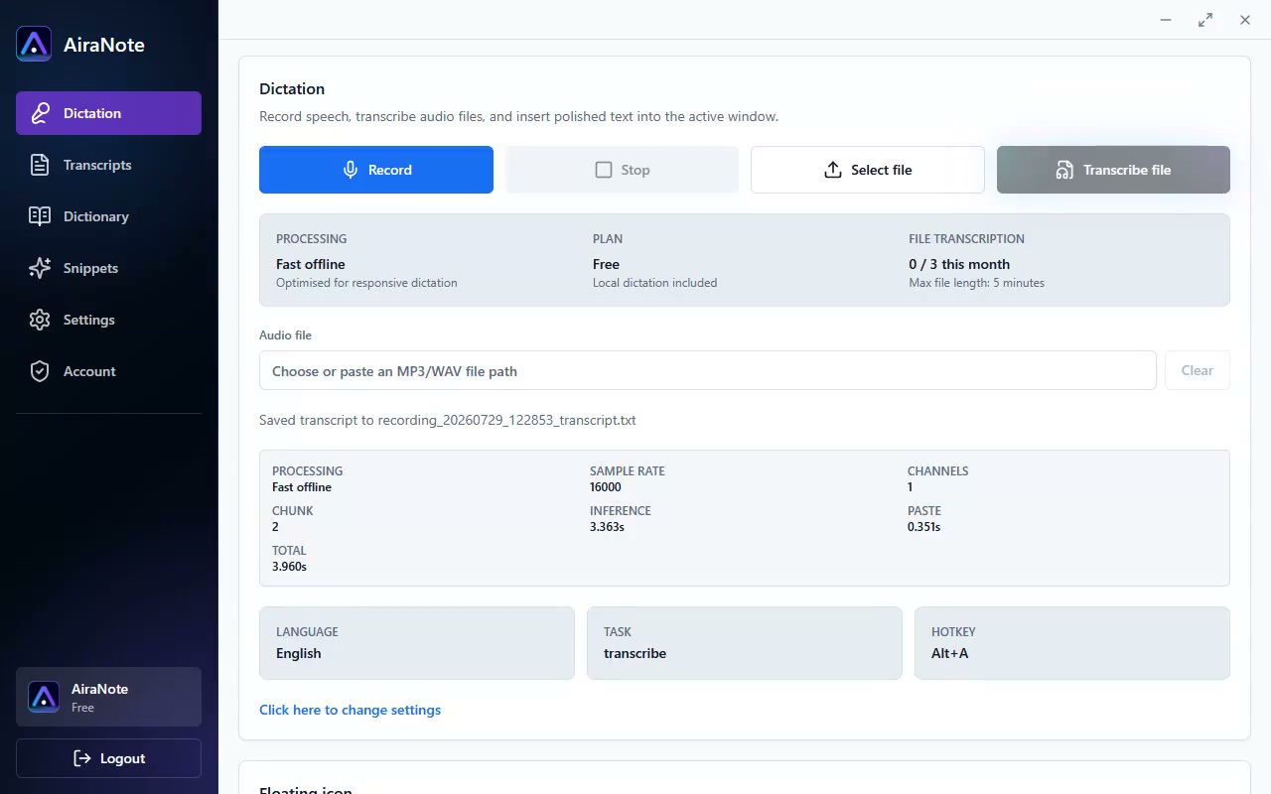Close the AiraNote window
Screen dimensions: 1271x794
click(x=1245, y=20)
